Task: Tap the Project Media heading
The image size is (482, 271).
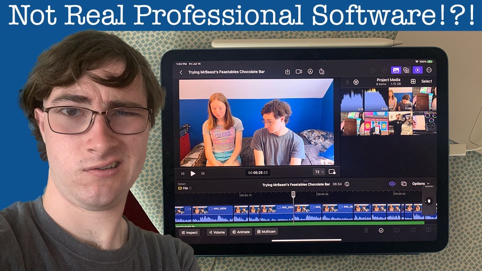Action: 388,80
